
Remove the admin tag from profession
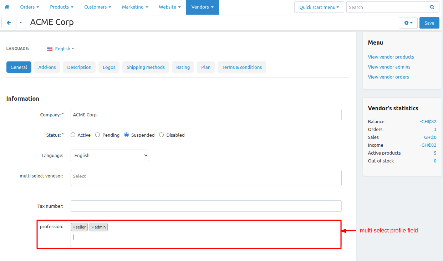93,227
